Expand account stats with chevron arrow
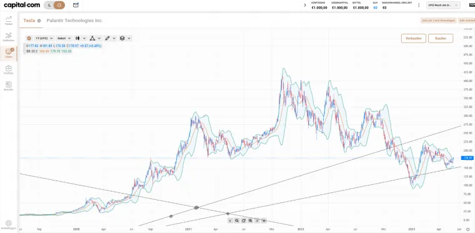Screen dimensions: 475x233 pos(305,5)
